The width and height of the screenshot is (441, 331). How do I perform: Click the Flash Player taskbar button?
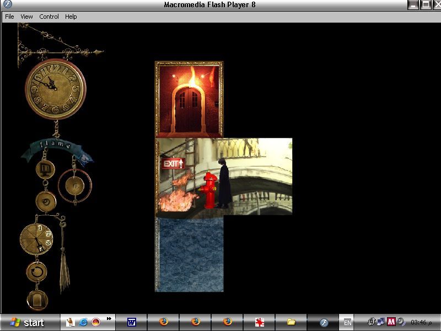[323, 322]
